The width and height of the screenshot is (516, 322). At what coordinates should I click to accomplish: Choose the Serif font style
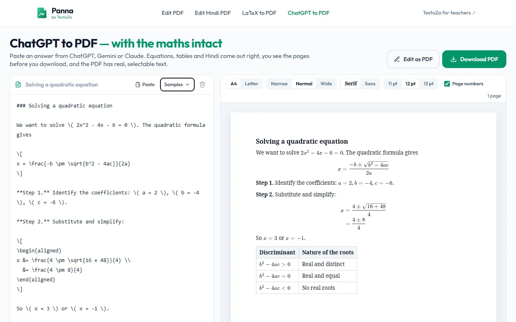(351, 84)
